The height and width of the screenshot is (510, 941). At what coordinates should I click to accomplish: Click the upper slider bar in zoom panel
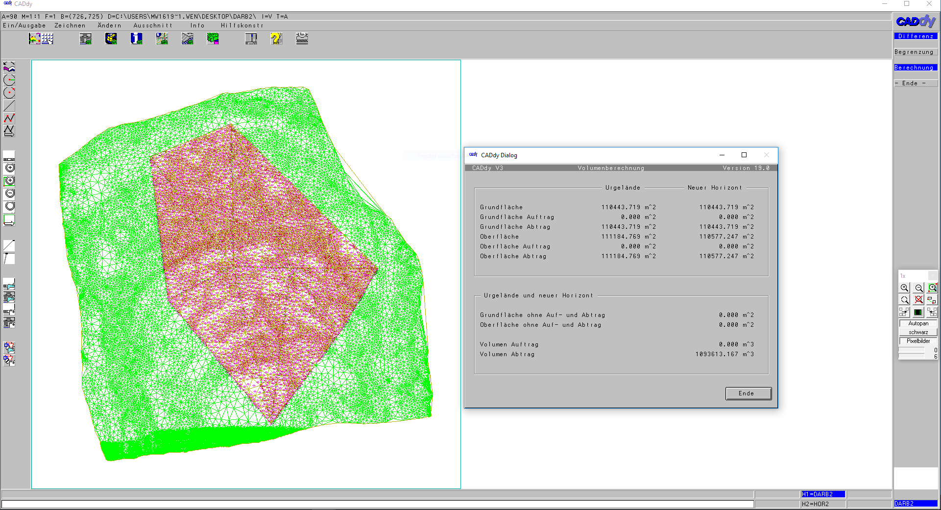click(x=911, y=350)
